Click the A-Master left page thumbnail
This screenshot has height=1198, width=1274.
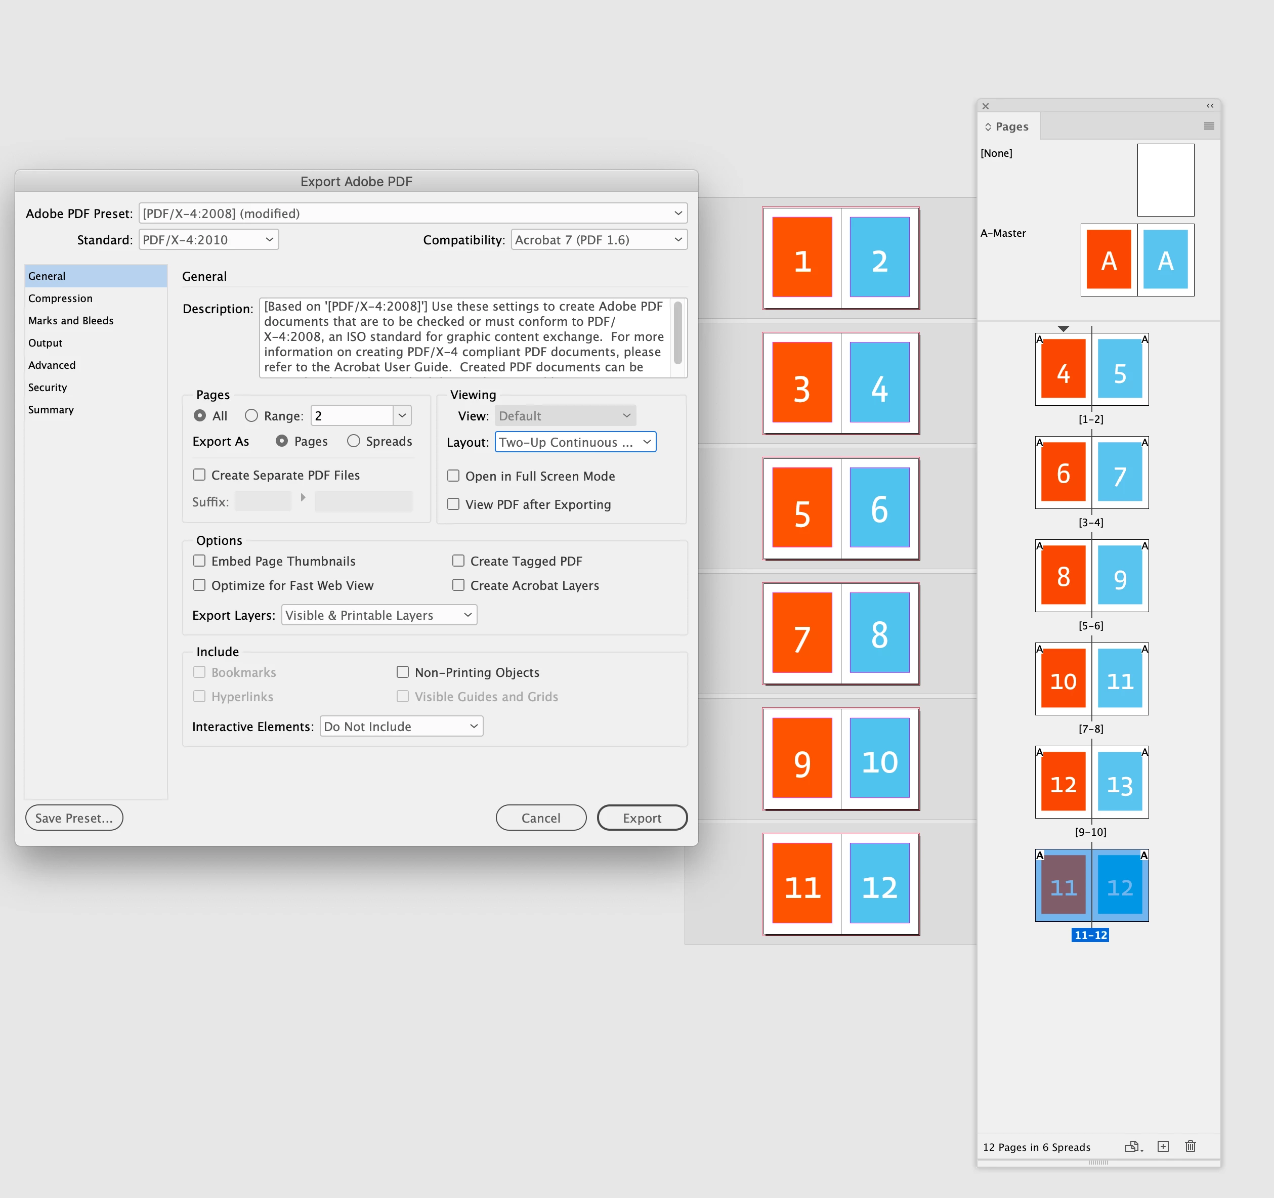coord(1109,260)
